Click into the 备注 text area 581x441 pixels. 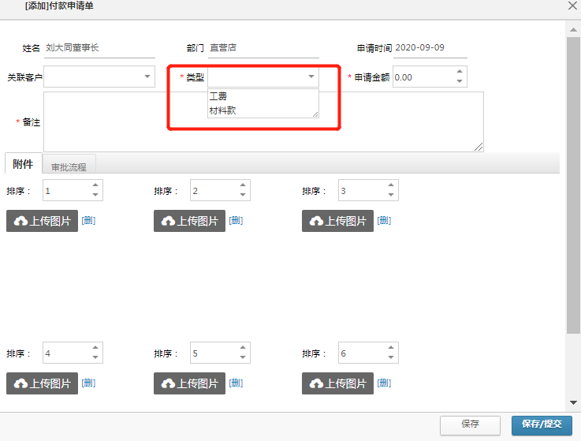(263, 121)
